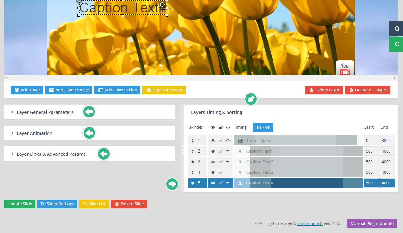Click the timing clock icon for Teaser Video
Screen dimensions: 403x233
[228, 141]
